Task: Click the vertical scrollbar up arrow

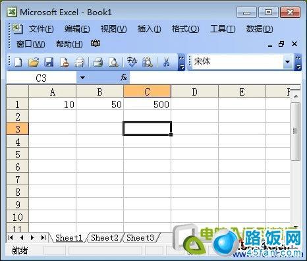Action: [x=296, y=96]
